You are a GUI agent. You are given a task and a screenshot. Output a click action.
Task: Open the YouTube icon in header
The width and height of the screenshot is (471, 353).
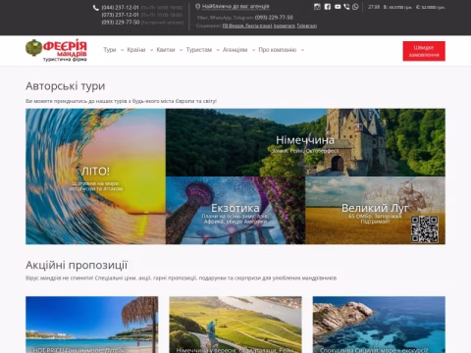338,7
